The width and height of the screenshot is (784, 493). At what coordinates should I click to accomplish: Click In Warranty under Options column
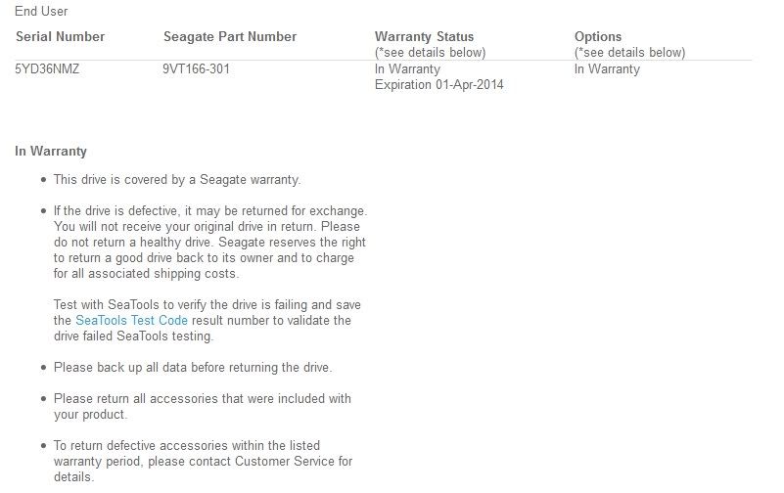click(607, 68)
